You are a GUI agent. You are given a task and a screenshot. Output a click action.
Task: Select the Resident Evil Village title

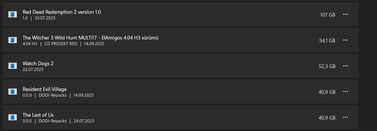pos(44,89)
